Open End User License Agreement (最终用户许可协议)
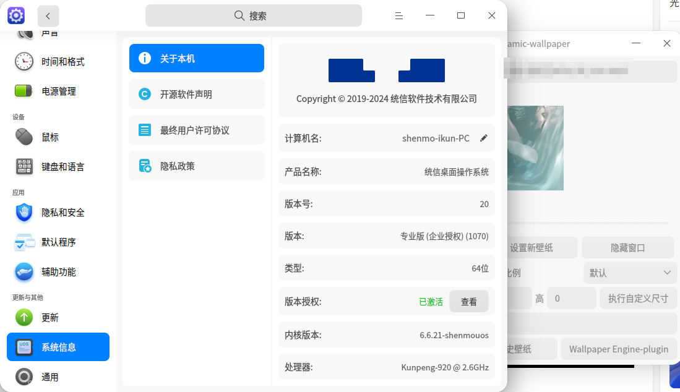Viewport: 680px width, 392px height. click(197, 130)
